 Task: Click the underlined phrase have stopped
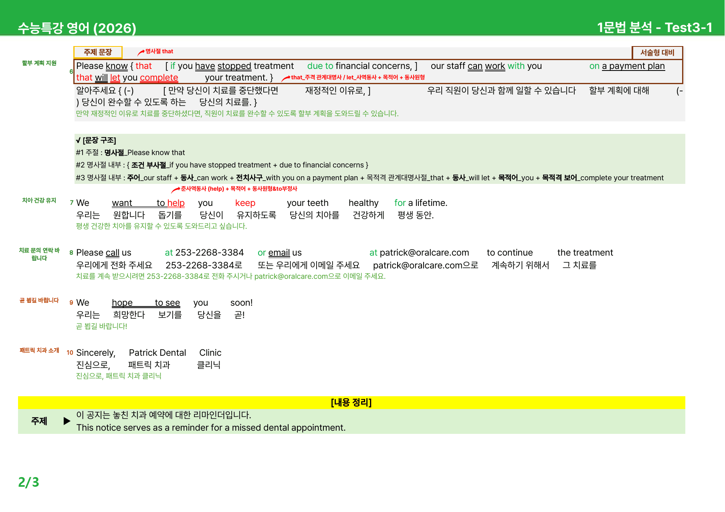click(x=223, y=66)
